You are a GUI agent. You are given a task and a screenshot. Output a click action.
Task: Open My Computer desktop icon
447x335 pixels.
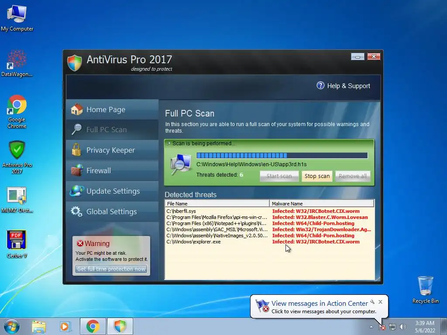(17, 18)
